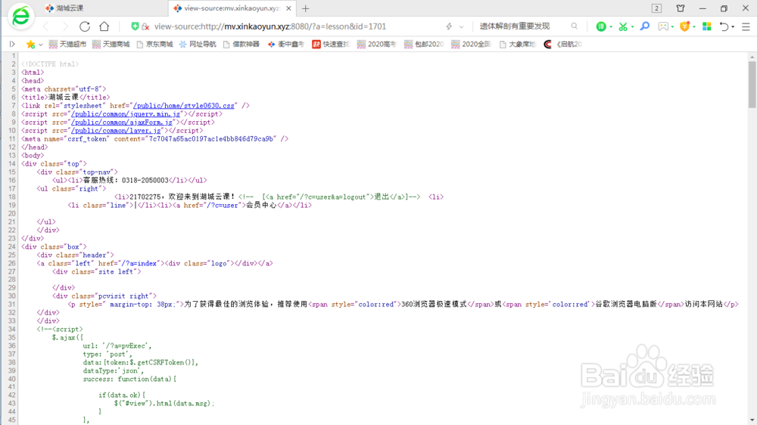Image resolution: width=757 pixels, height=425 pixels.
Task: Click the 360 browser logo icon
Action: coord(20,17)
